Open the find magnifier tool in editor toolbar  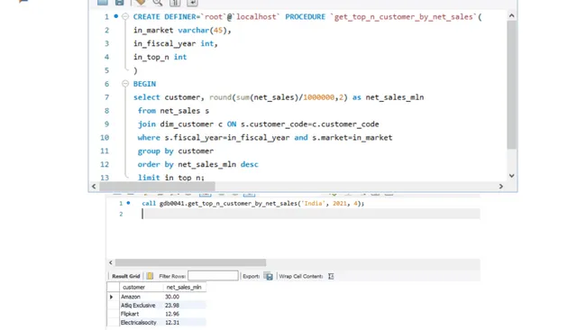[158, 3]
